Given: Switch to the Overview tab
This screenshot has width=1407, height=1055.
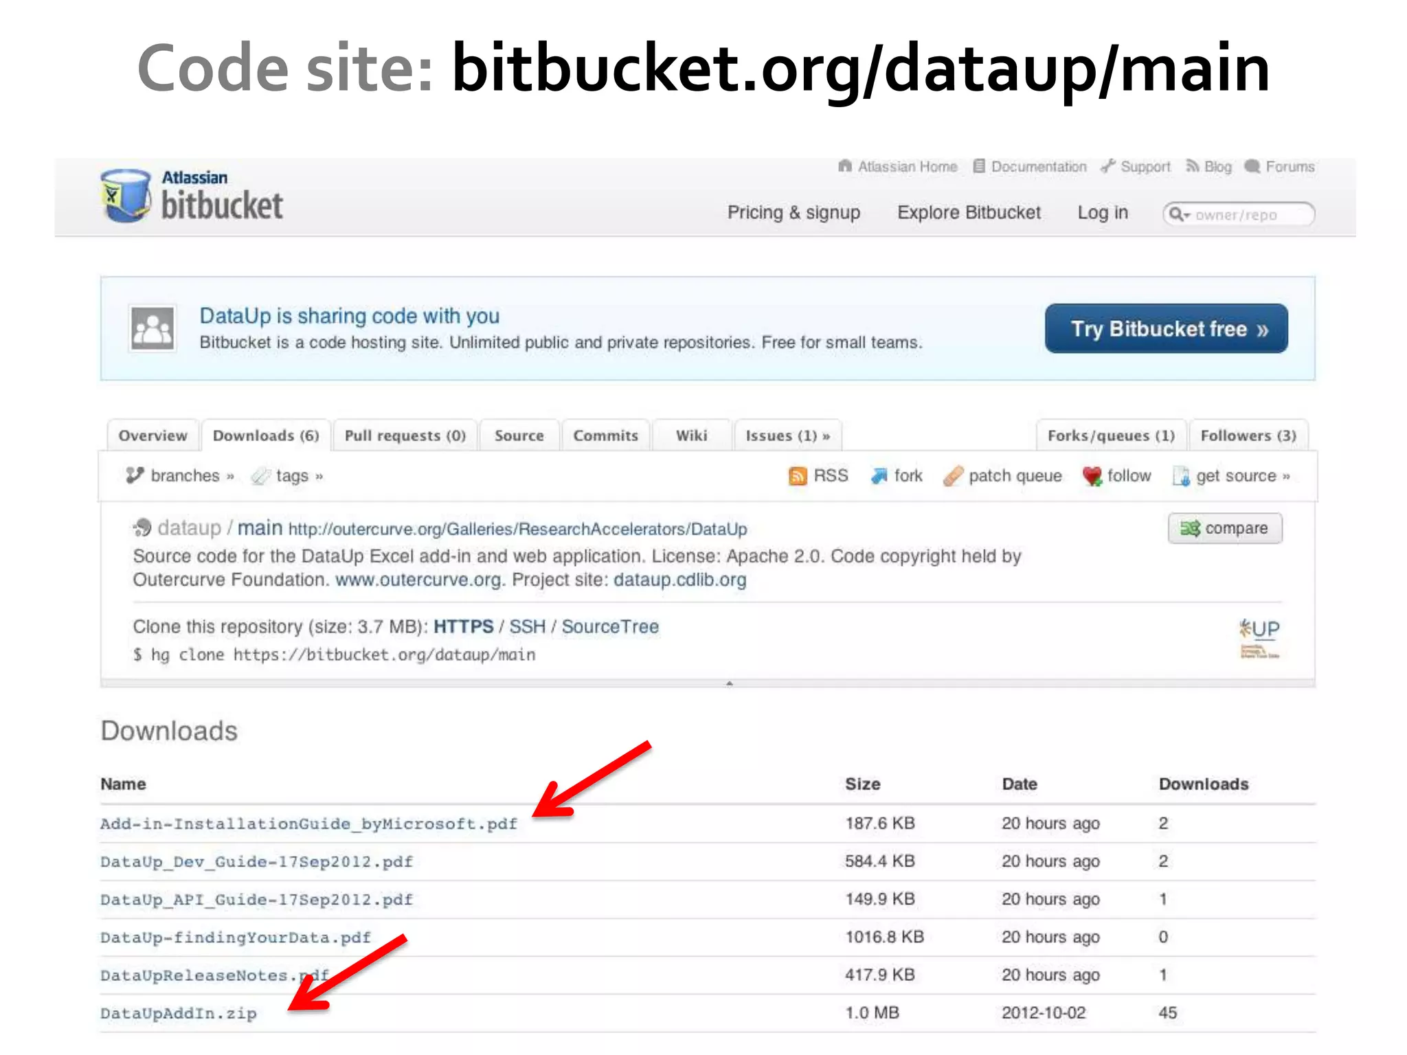Looking at the screenshot, I should tap(153, 435).
